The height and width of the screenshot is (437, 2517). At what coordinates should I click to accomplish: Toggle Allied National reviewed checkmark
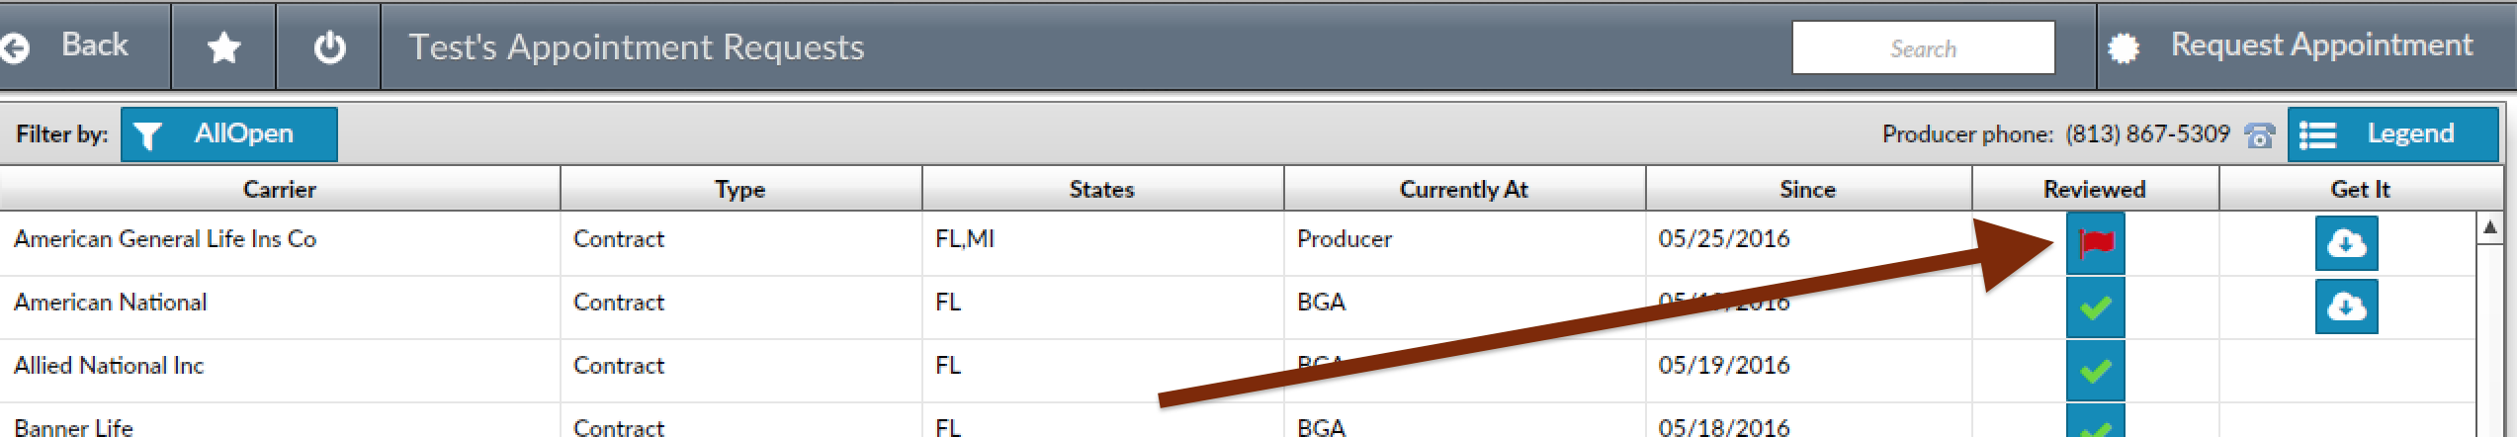click(x=2095, y=371)
